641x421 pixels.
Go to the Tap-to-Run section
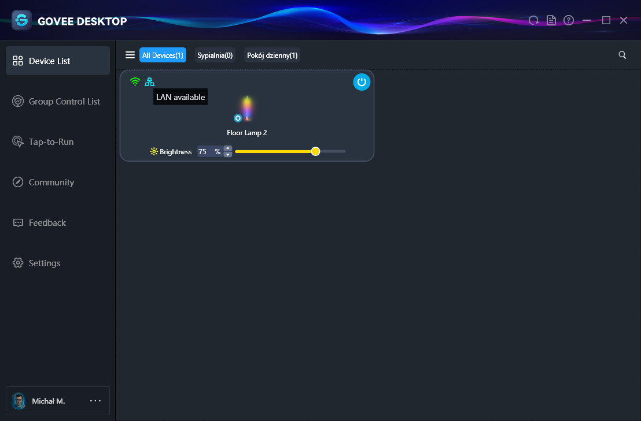pyautogui.click(x=58, y=141)
